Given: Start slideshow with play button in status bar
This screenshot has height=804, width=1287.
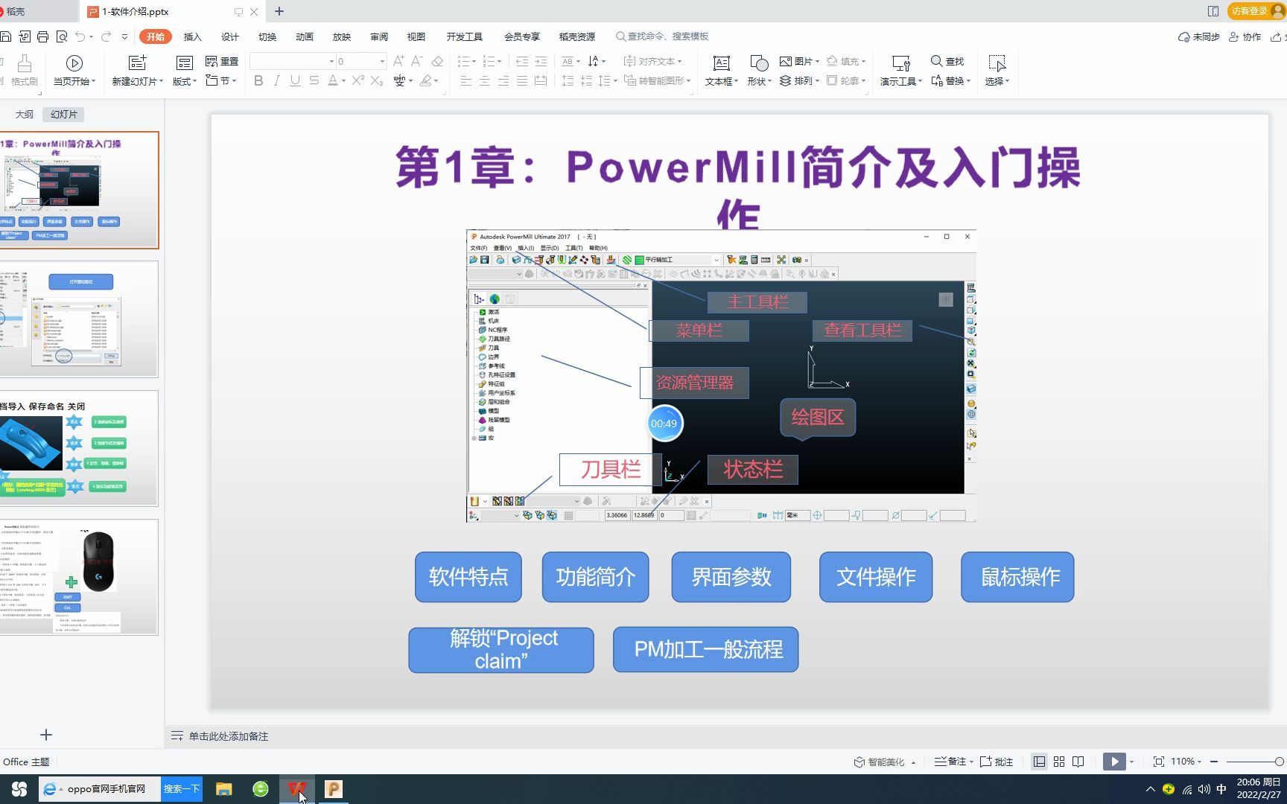Looking at the screenshot, I should point(1114,762).
